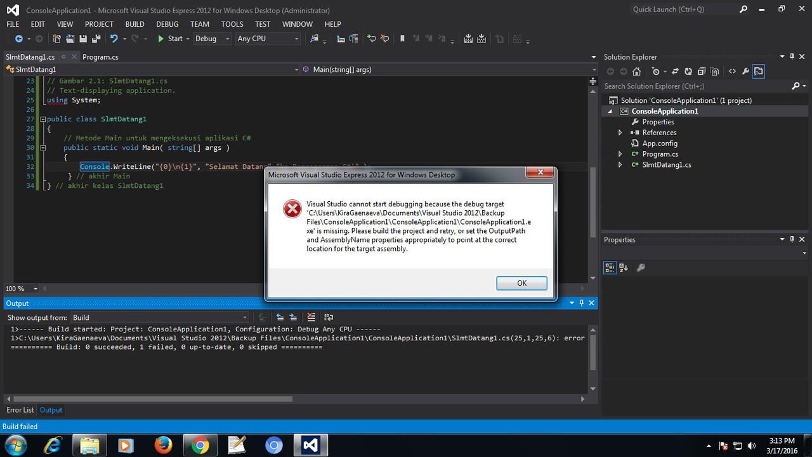Click the Refresh icon in Solution Explorer
This screenshot has height=457, width=812.
[x=688, y=72]
